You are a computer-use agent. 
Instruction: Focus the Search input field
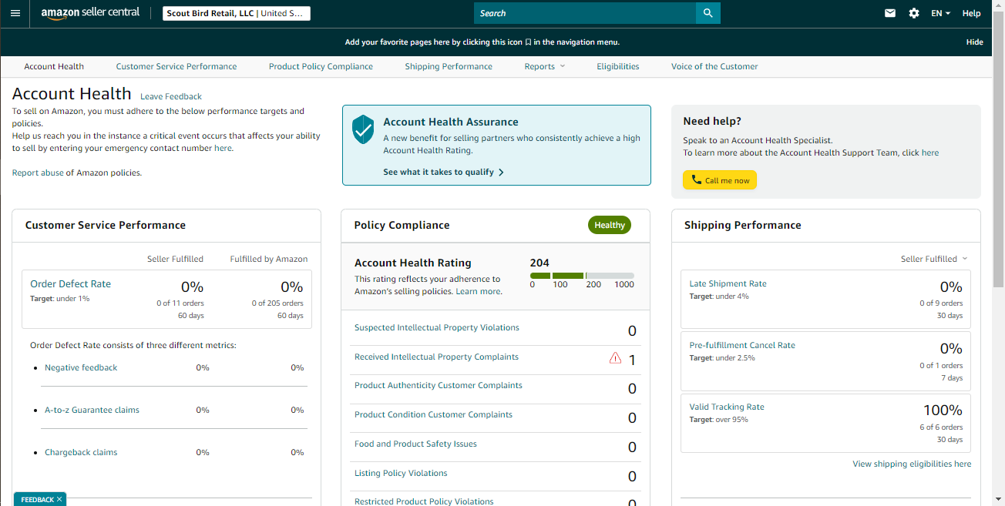click(585, 13)
